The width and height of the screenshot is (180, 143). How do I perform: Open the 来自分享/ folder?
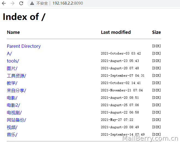pos(16,90)
